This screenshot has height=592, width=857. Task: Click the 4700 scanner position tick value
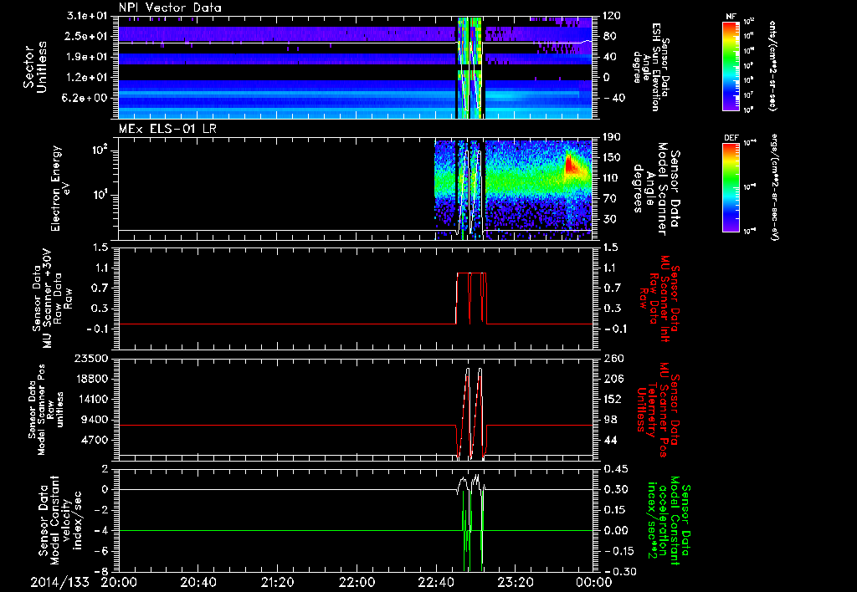click(x=94, y=440)
